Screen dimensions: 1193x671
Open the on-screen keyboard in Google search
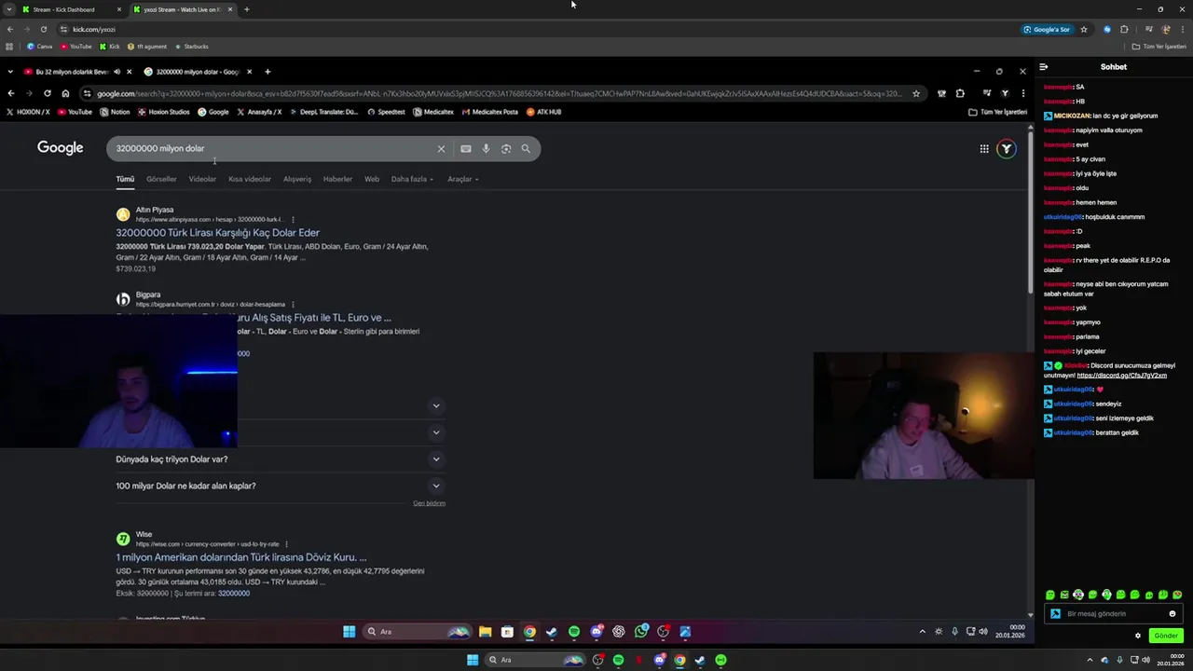(465, 149)
